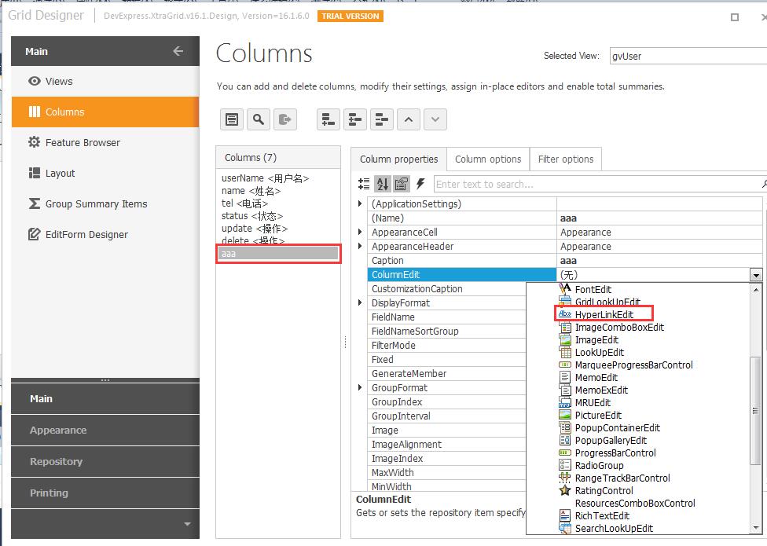
Task: Click the insert column toolbar icon
Action: pyautogui.click(x=355, y=119)
